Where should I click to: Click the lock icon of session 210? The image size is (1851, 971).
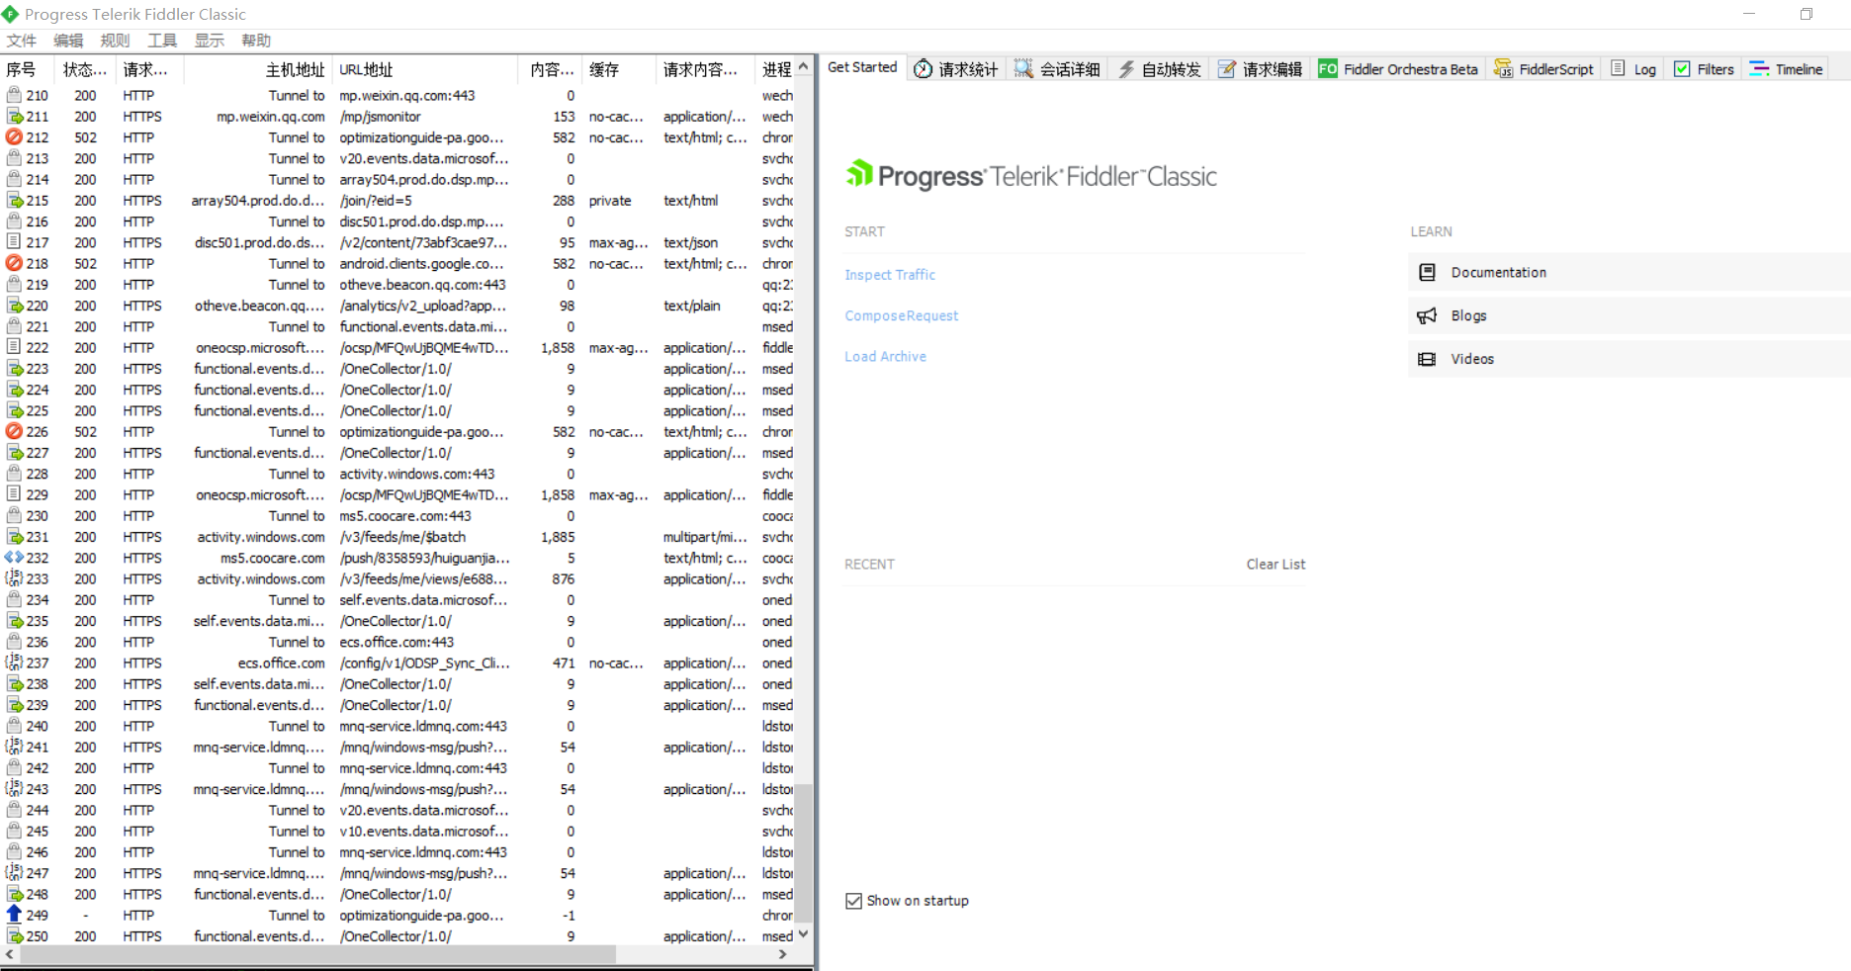14,95
